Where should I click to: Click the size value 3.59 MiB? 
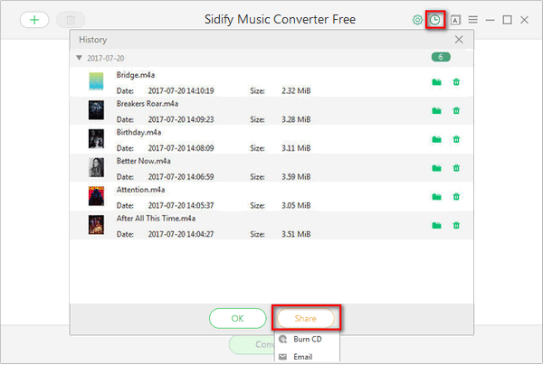point(296,177)
